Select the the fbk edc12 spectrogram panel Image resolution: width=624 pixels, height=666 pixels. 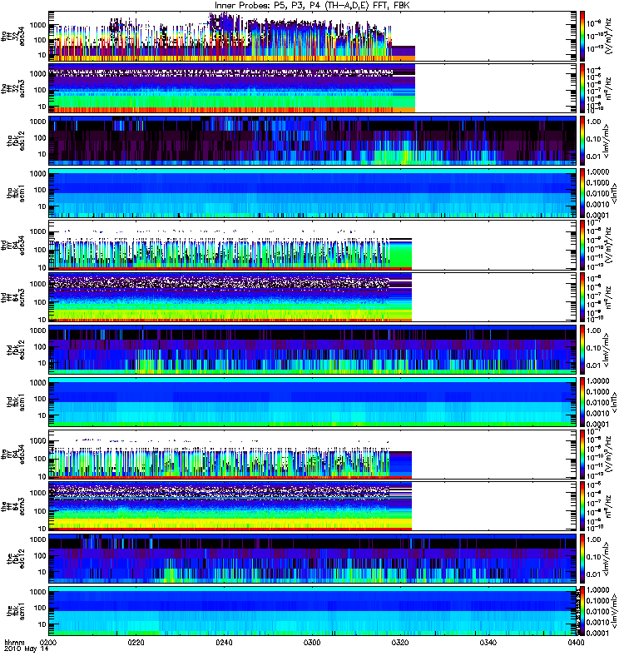(x=313, y=559)
